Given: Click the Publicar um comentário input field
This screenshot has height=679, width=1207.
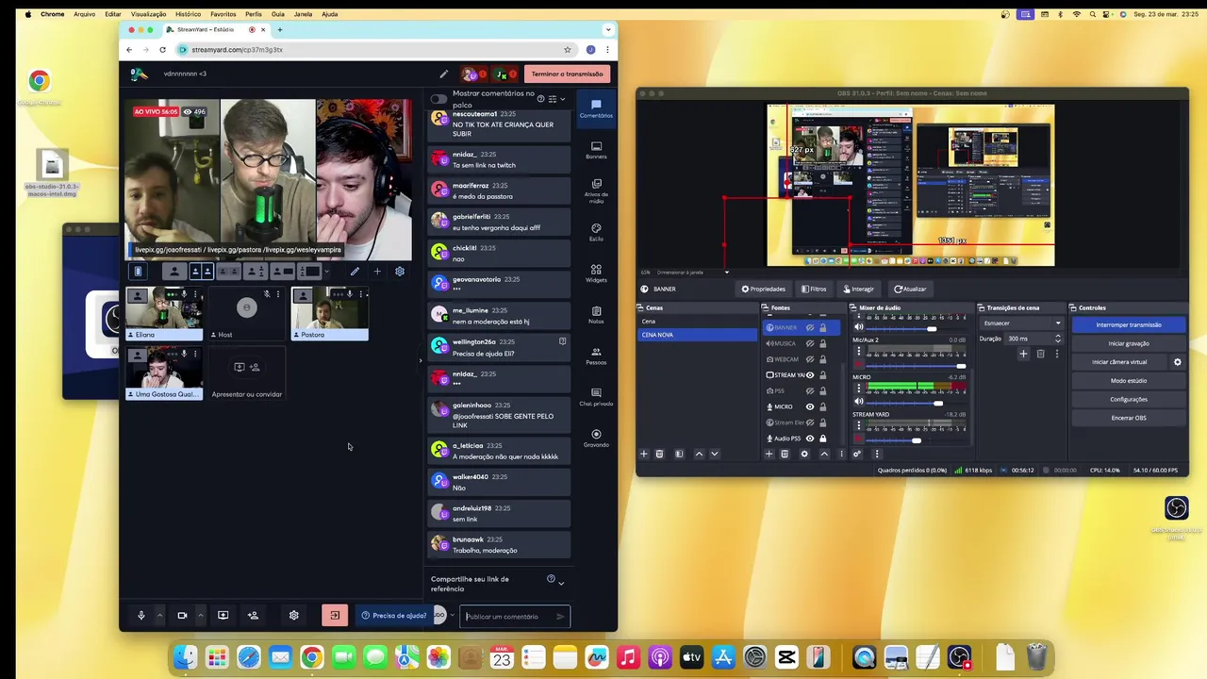Looking at the screenshot, I should coord(515,617).
